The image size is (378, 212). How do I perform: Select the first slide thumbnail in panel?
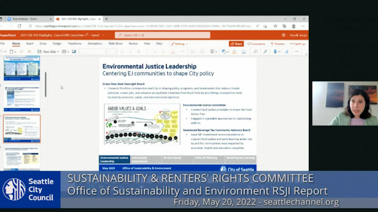point(22,68)
